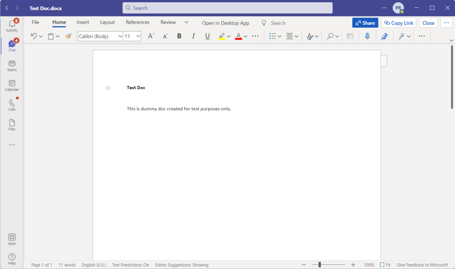The image size is (455, 269).
Task: Open the References ribbon tab
Action: (x=137, y=22)
